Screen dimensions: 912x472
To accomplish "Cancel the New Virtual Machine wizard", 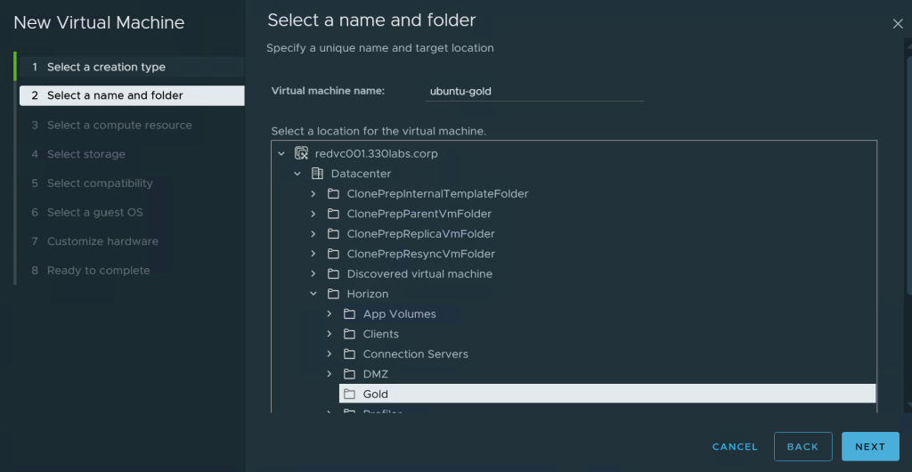I will tap(735, 446).
